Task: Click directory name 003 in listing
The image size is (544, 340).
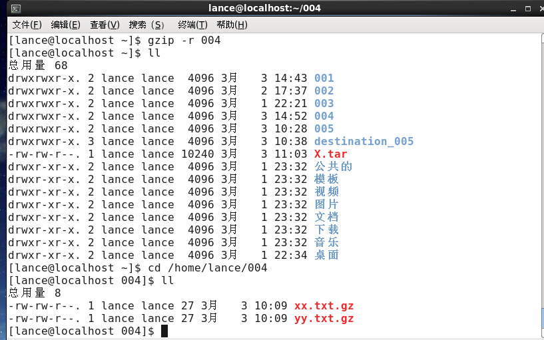Action: tap(324, 103)
